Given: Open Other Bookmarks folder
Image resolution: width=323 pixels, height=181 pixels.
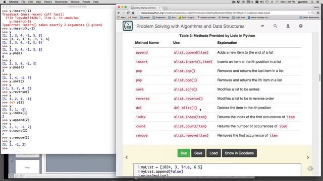Looking at the screenshot, I should point(309,18).
